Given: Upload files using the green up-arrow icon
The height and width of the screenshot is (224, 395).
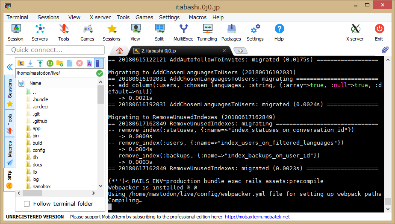Looking at the screenshot, I should [40, 63].
